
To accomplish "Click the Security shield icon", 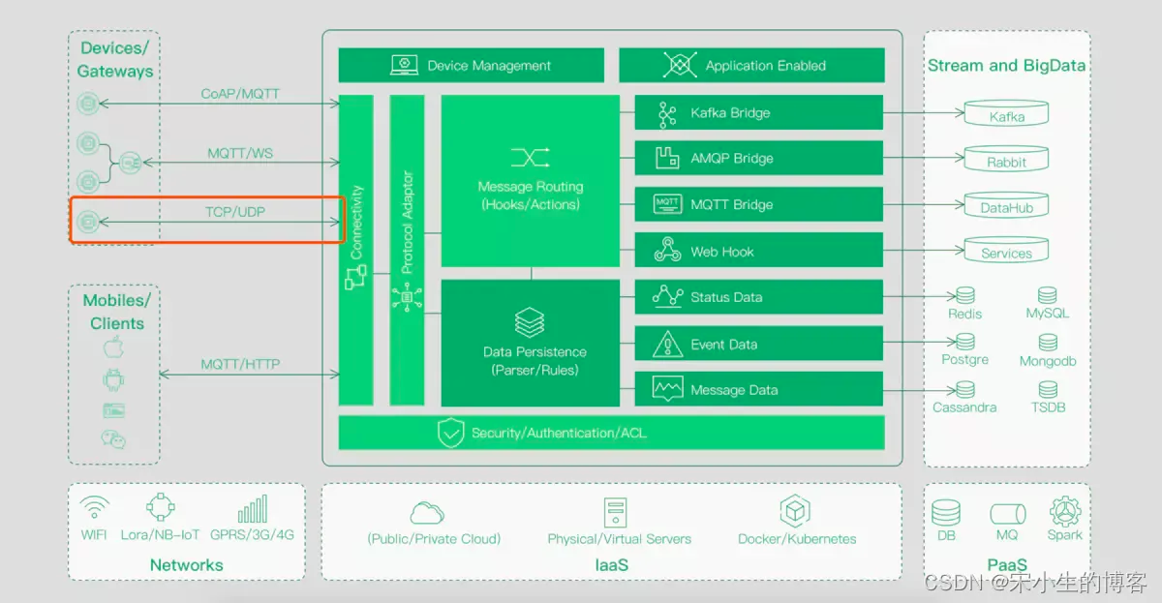I will (x=450, y=433).
